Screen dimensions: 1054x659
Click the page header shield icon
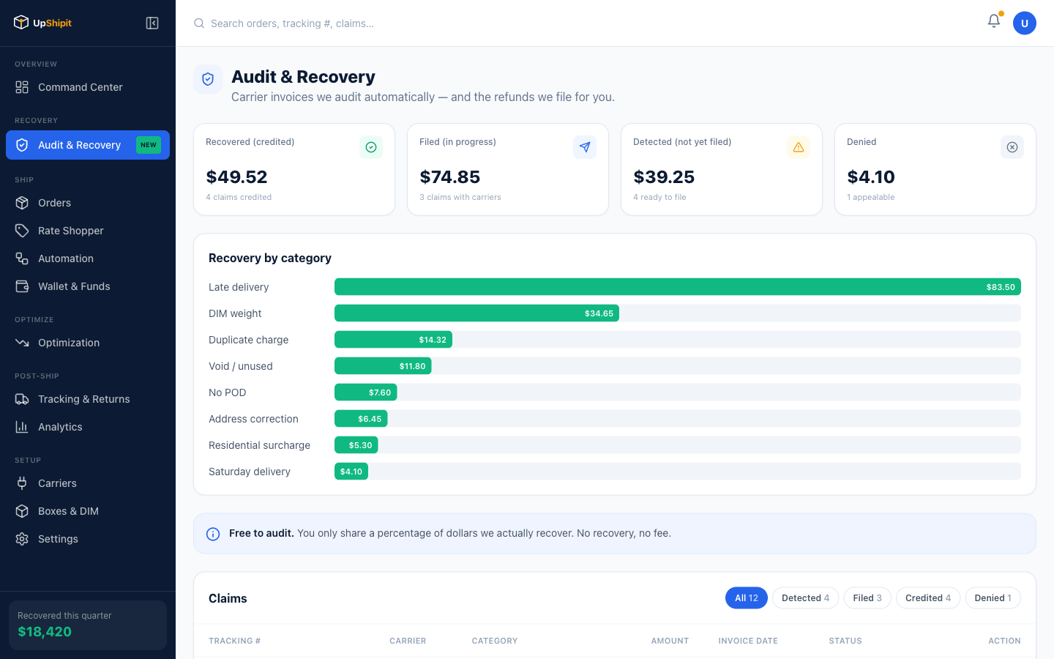tap(208, 79)
